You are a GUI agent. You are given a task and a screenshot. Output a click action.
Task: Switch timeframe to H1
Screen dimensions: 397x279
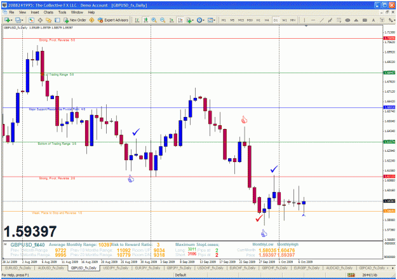click(x=259, y=20)
